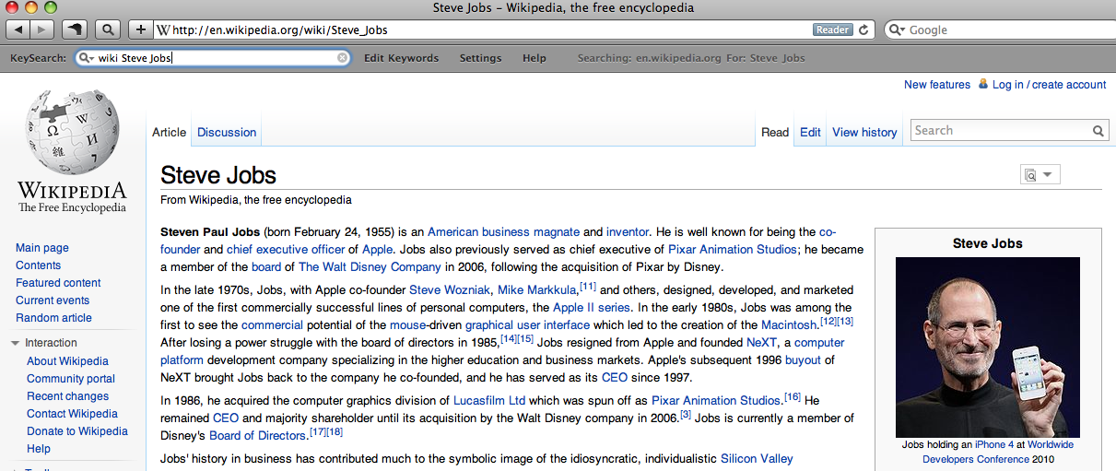Go to Main page in sidebar

click(42, 248)
